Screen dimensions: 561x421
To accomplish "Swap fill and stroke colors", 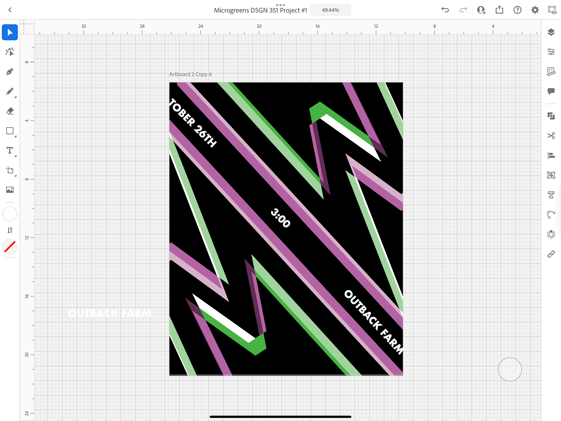I will 10,230.
